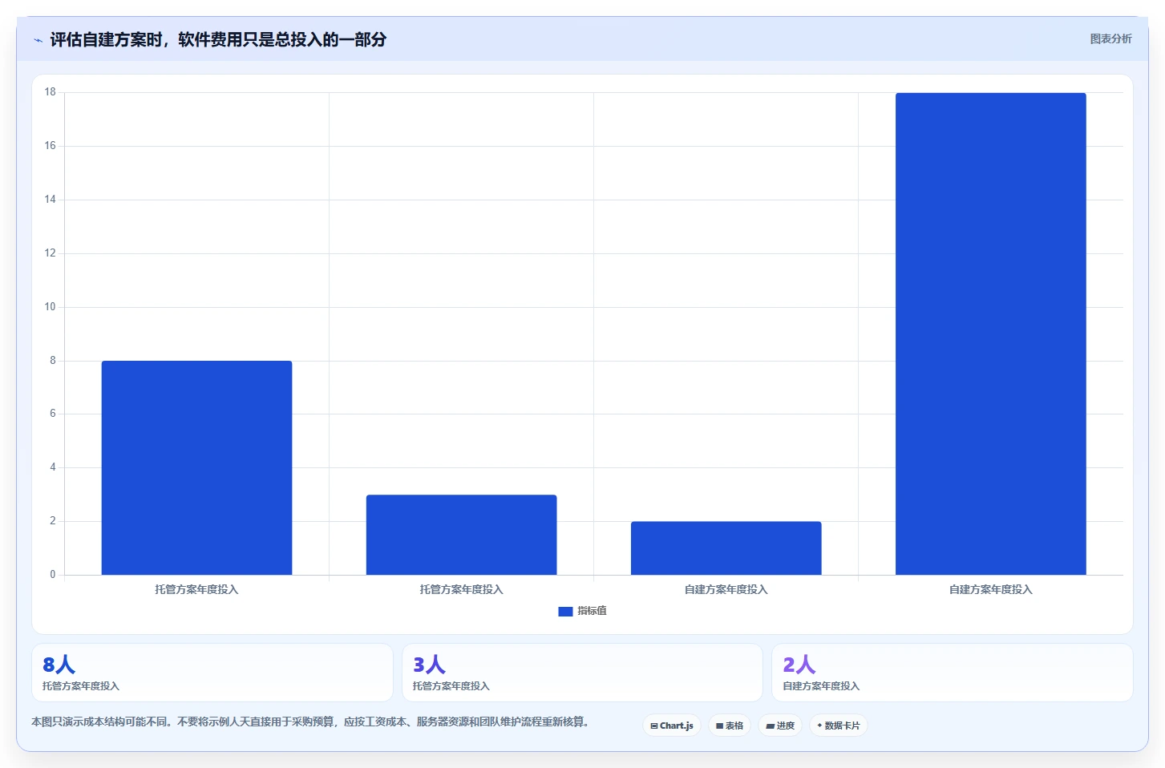Click the tallest bar with value 18
This screenshot has width=1165, height=768.
click(x=990, y=333)
